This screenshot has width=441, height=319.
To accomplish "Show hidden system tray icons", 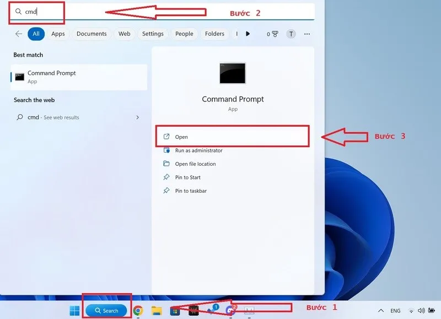I will (380, 311).
